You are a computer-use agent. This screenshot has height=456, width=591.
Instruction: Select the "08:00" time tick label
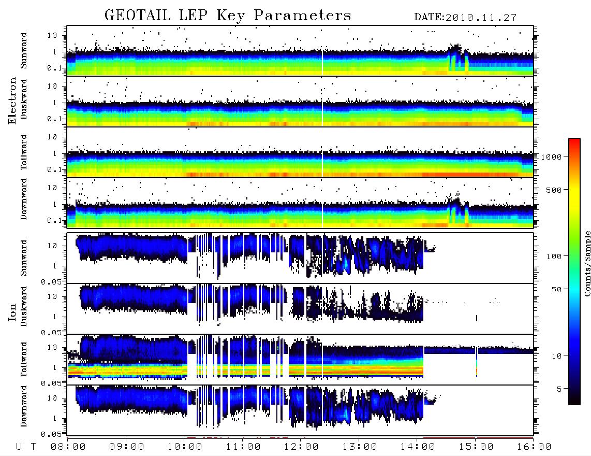68,447
